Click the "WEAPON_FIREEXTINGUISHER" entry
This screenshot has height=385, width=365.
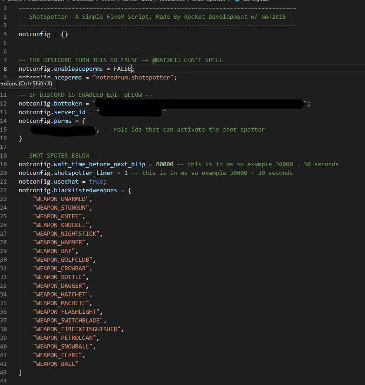(x=77, y=329)
